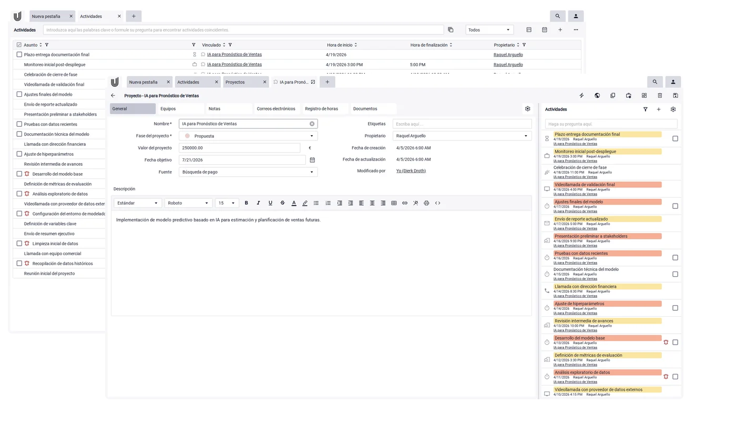
Task: Insert a bulleted list in description
Action: (x=316, y=203)
